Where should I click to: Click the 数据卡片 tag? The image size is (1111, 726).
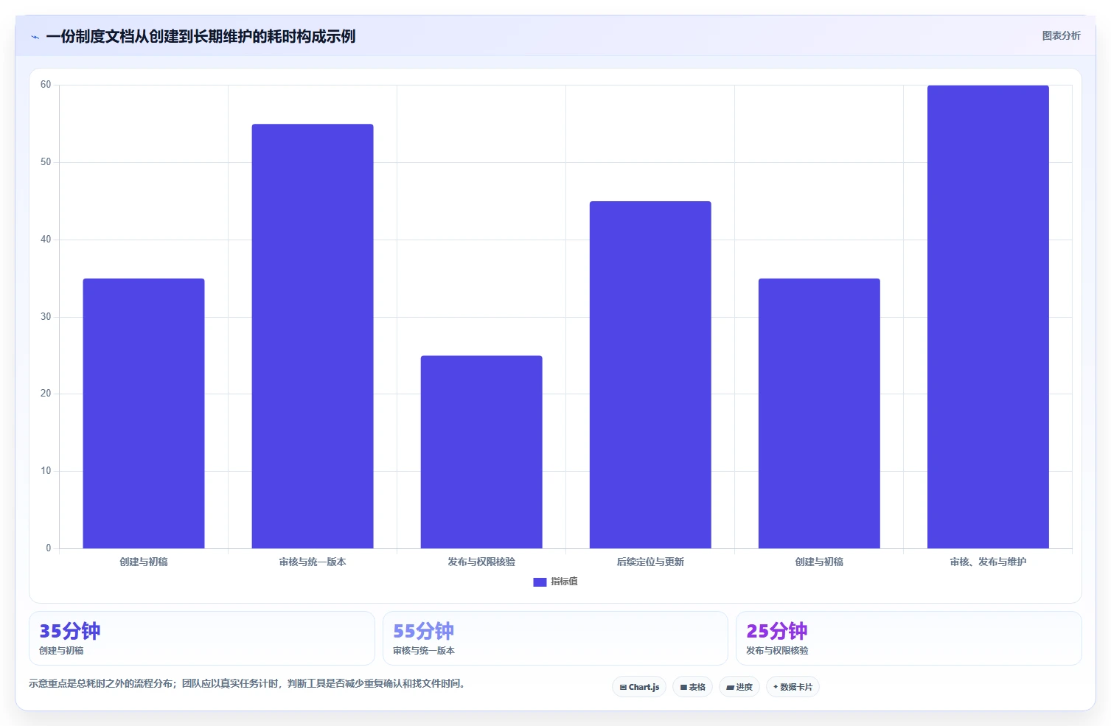point(793,687)
